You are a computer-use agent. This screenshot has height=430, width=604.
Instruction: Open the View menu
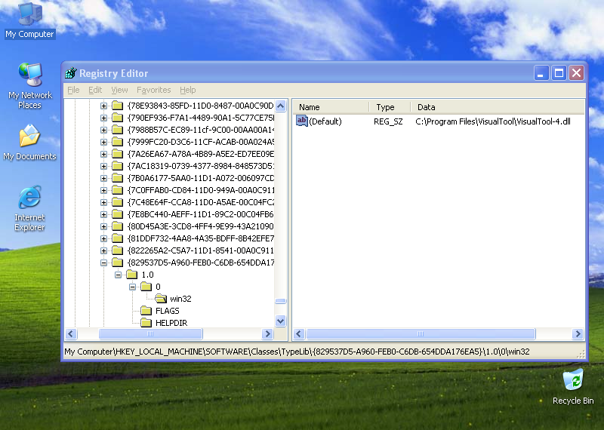pyautogui.click(x=119, y=90)
